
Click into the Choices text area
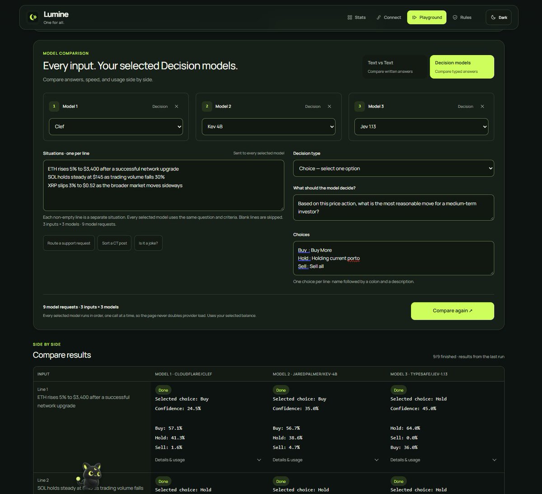pyautogui.click(x=393, y=258)
